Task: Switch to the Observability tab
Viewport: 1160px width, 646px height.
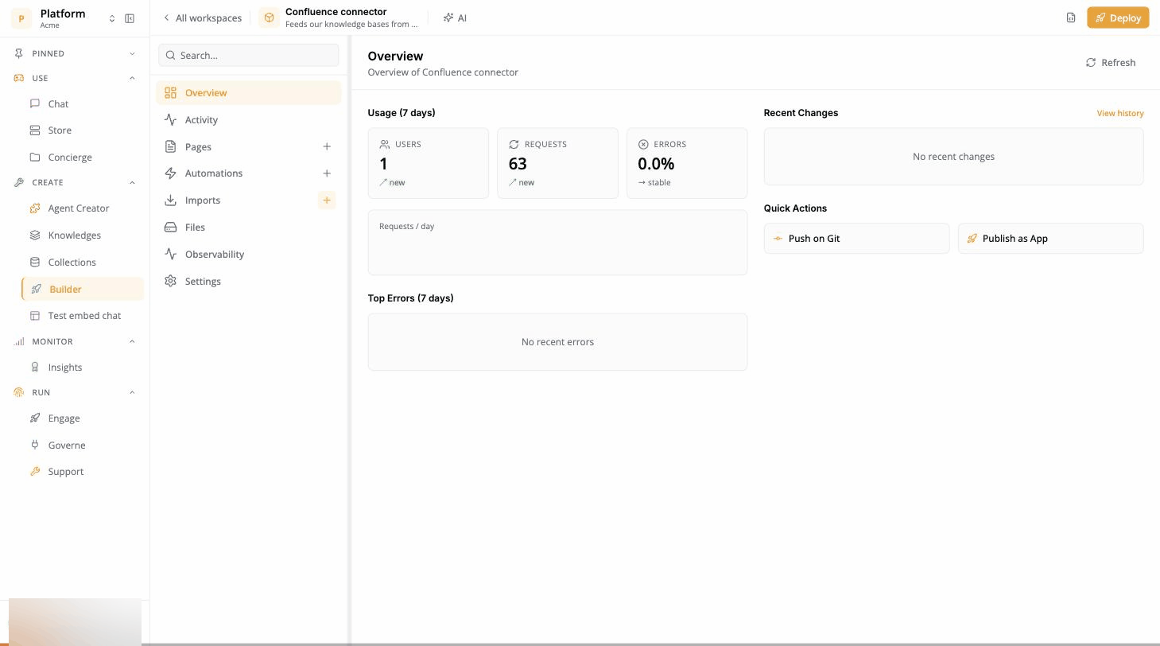Action: pos(248,255)
